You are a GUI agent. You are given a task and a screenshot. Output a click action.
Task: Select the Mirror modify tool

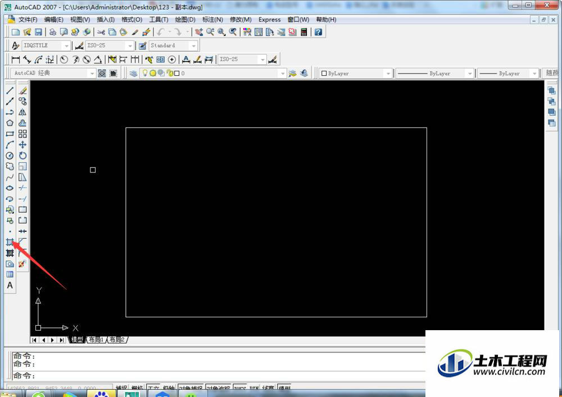point(22,112)
